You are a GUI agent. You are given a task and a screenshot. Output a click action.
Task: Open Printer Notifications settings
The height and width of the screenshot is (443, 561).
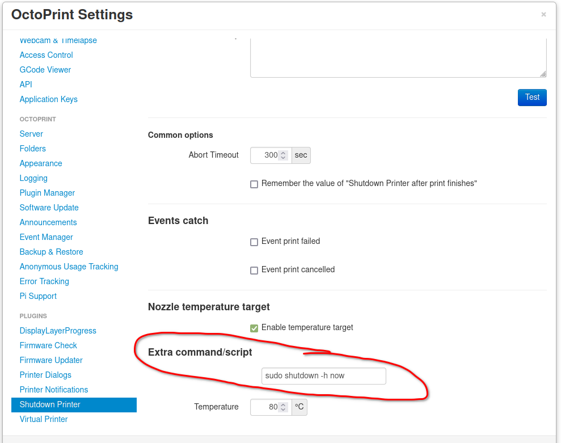coord(54,390)
